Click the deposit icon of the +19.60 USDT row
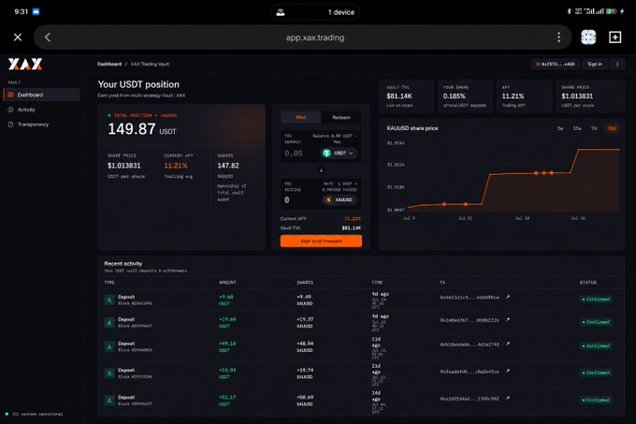Image resolution: width=636 pixels, height=424 pixels. pos(109,323)
